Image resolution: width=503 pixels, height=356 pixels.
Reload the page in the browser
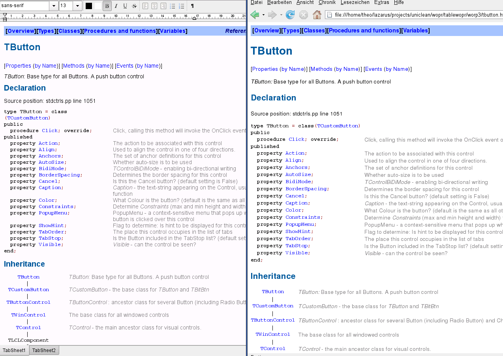[290, 15]
